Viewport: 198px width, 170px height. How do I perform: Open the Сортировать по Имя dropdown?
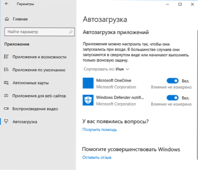(x=106, y=69)
